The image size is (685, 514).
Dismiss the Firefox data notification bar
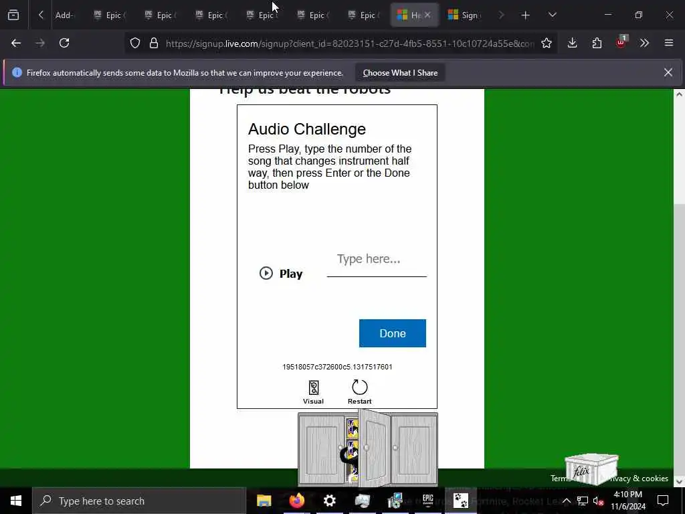pos(668,72)
